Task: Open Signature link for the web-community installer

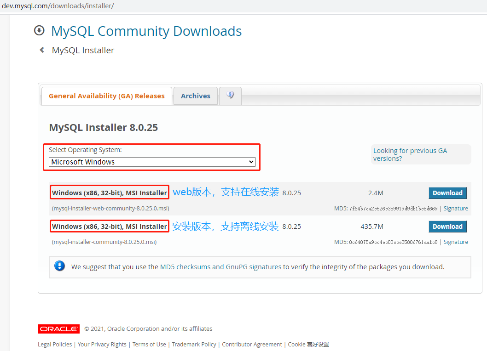Action: [455, 209]
